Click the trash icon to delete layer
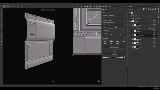Screen dimensions: 160x90 click(155, 9)
